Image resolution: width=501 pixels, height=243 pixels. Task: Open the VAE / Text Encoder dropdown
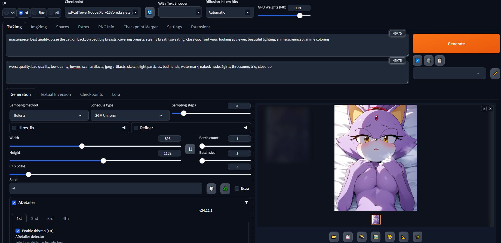(x=180, y=12)
